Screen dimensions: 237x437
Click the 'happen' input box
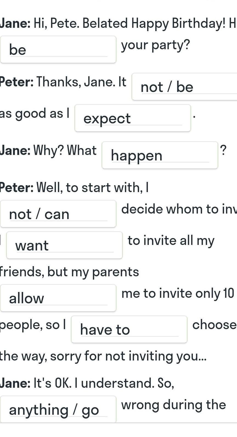pos(160,155)
